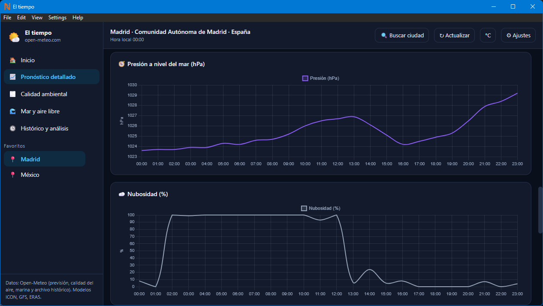Click the chart icon beside Pronóstico detallado
Image resolution: width=543 pixels, height=306 pixels.
coord(13,77)
